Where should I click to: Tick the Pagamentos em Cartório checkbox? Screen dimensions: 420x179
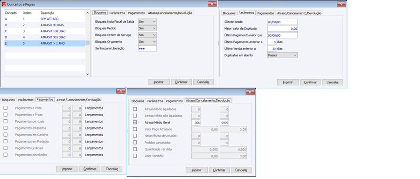coord(6,135)
